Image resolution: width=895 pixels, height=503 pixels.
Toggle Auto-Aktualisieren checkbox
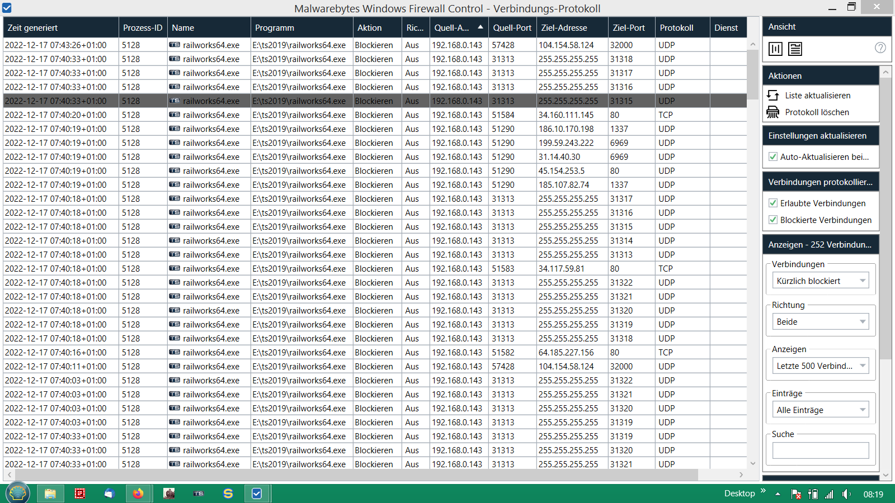point(773,157)
